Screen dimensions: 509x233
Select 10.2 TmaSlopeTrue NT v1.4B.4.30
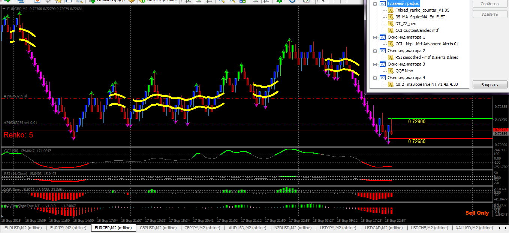(x=427, y=84)
